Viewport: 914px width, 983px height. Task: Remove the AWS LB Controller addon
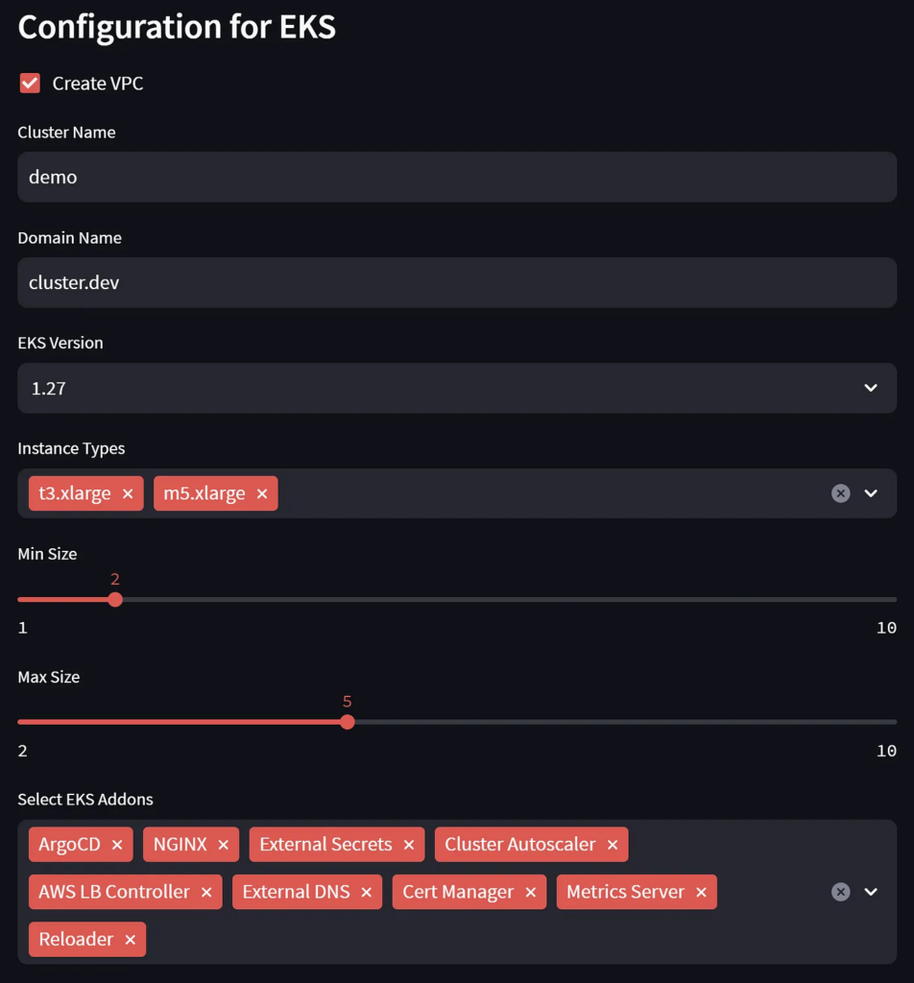coord(205,891)
